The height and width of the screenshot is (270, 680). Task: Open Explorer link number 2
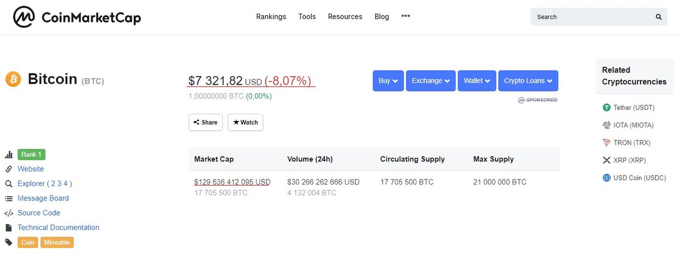53,183
